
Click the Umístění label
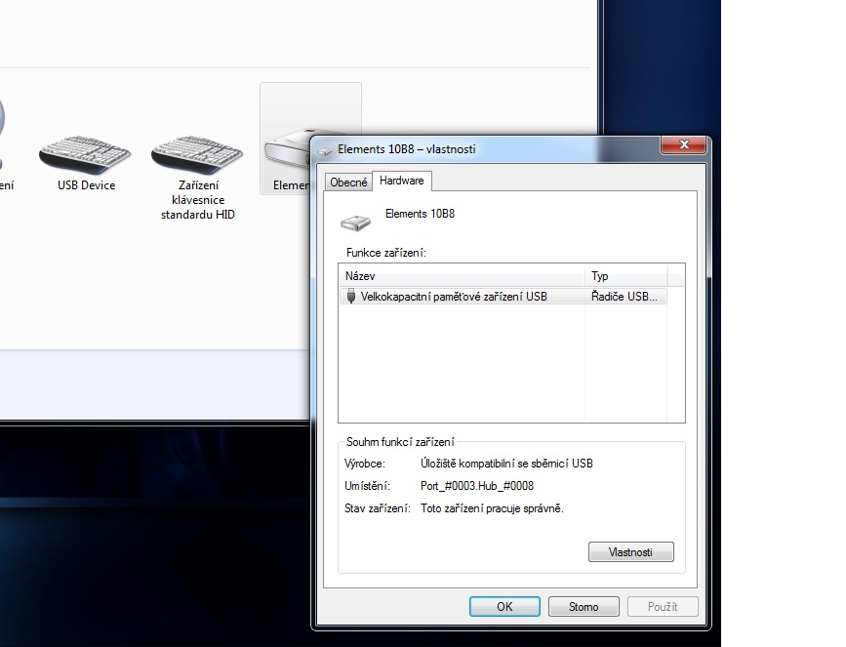tap(367, 486)
